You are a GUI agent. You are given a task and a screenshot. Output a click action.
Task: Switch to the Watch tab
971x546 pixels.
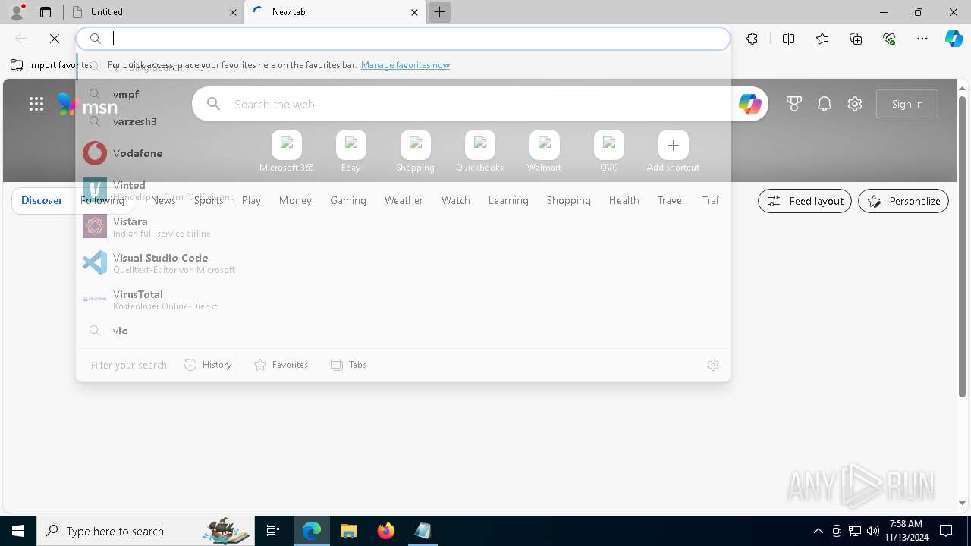456,201
